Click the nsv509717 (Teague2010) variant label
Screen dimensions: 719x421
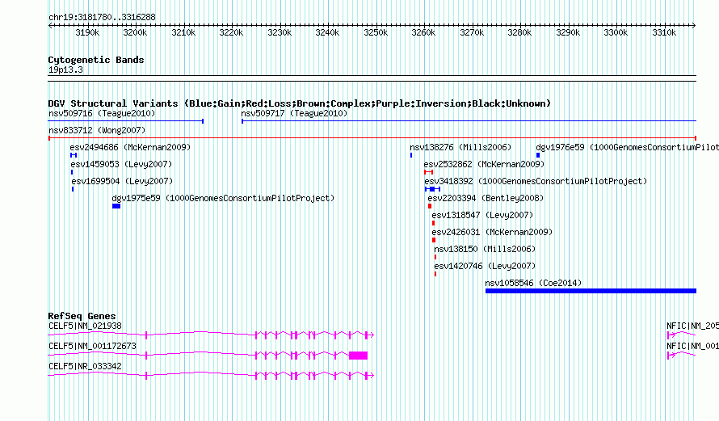tap(294, 113)
